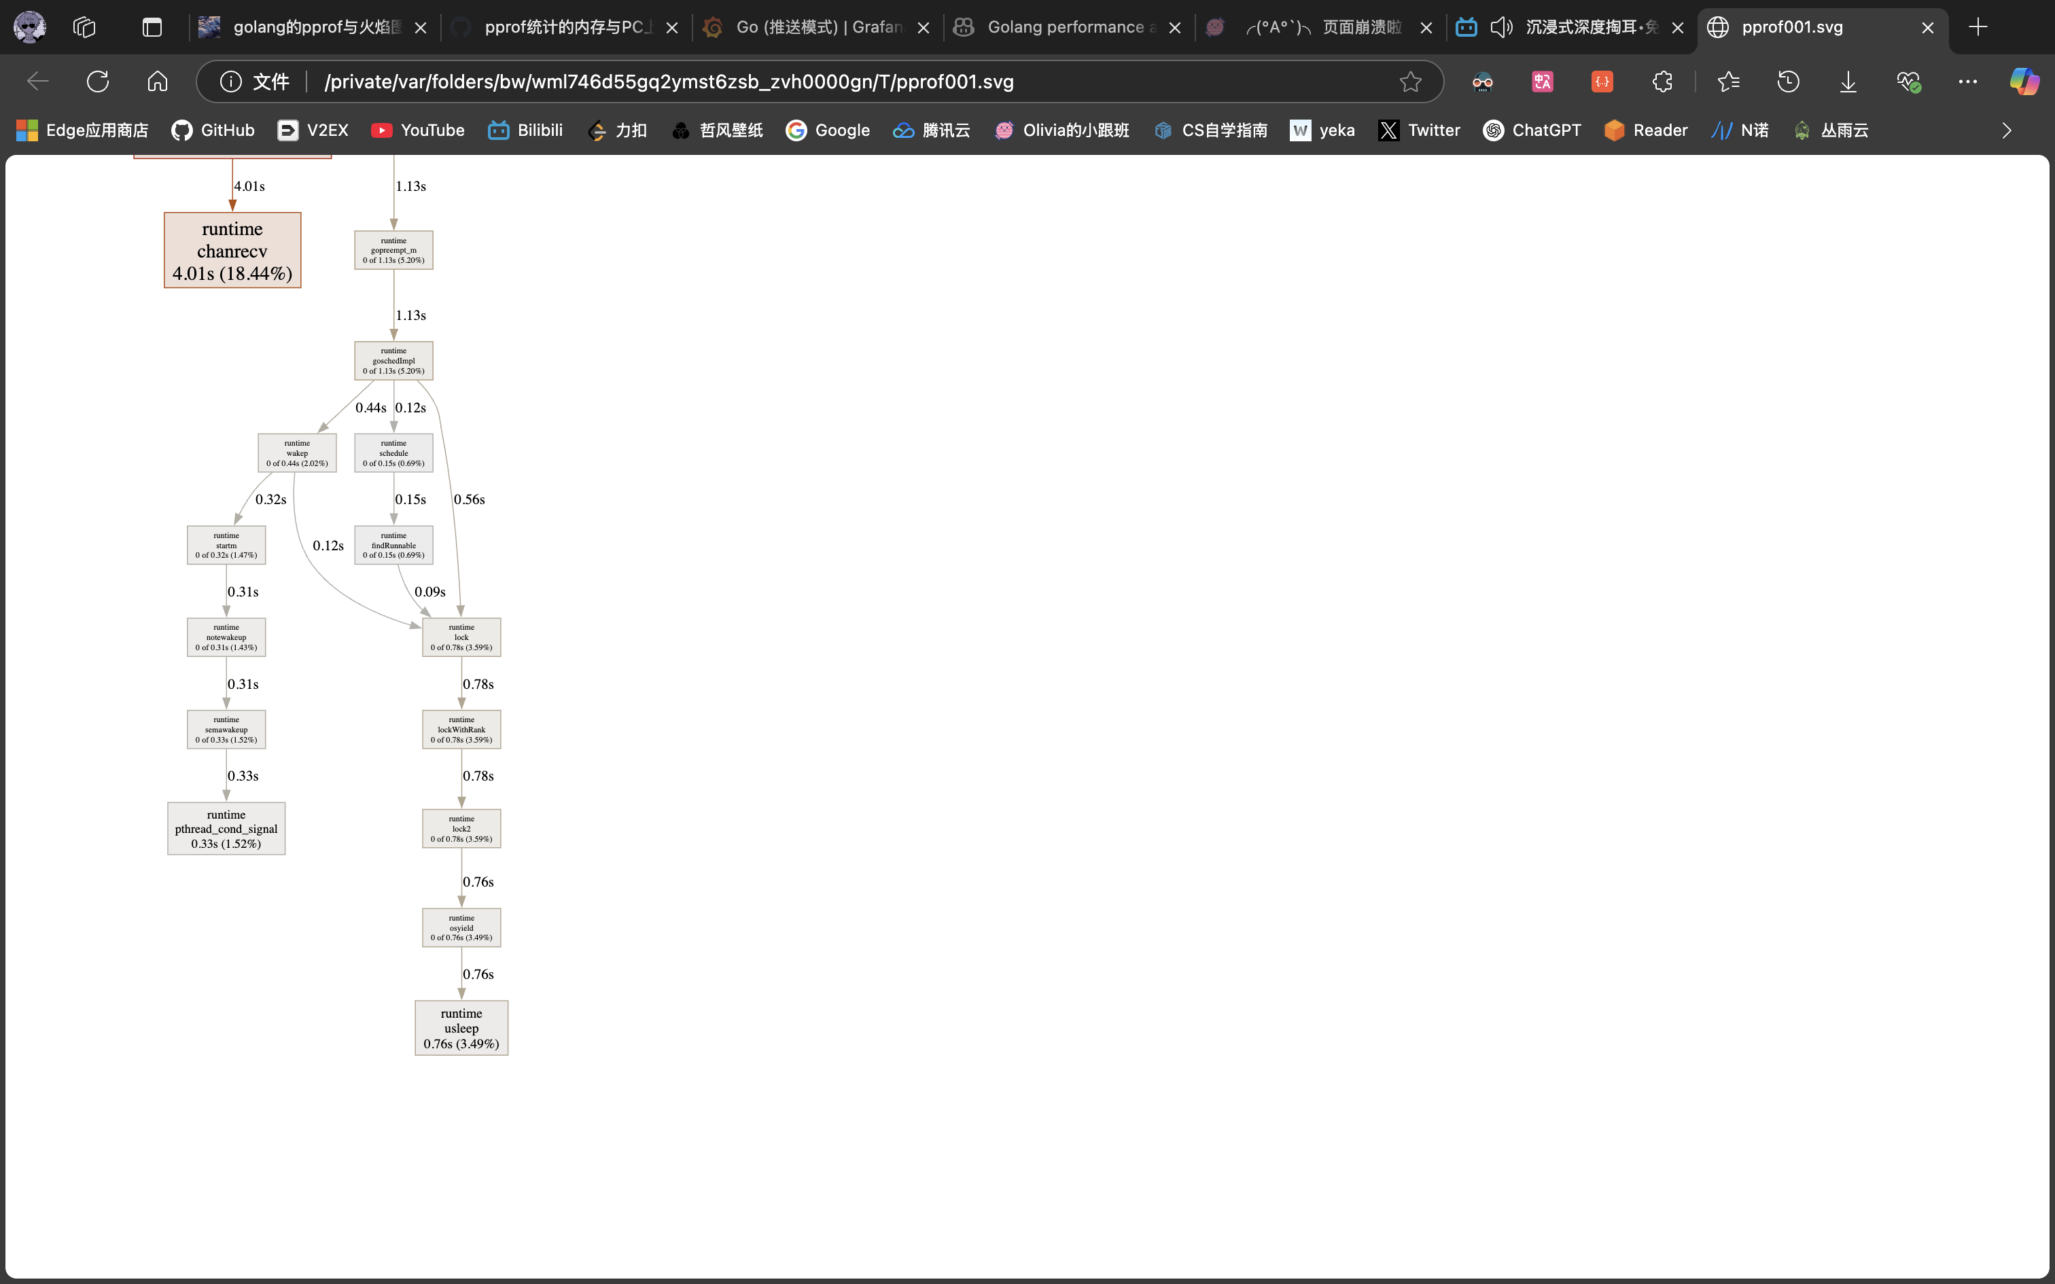Click the address bar file path
Viewport: 2055px width, 1284px height.
click(x=668, y=82)
